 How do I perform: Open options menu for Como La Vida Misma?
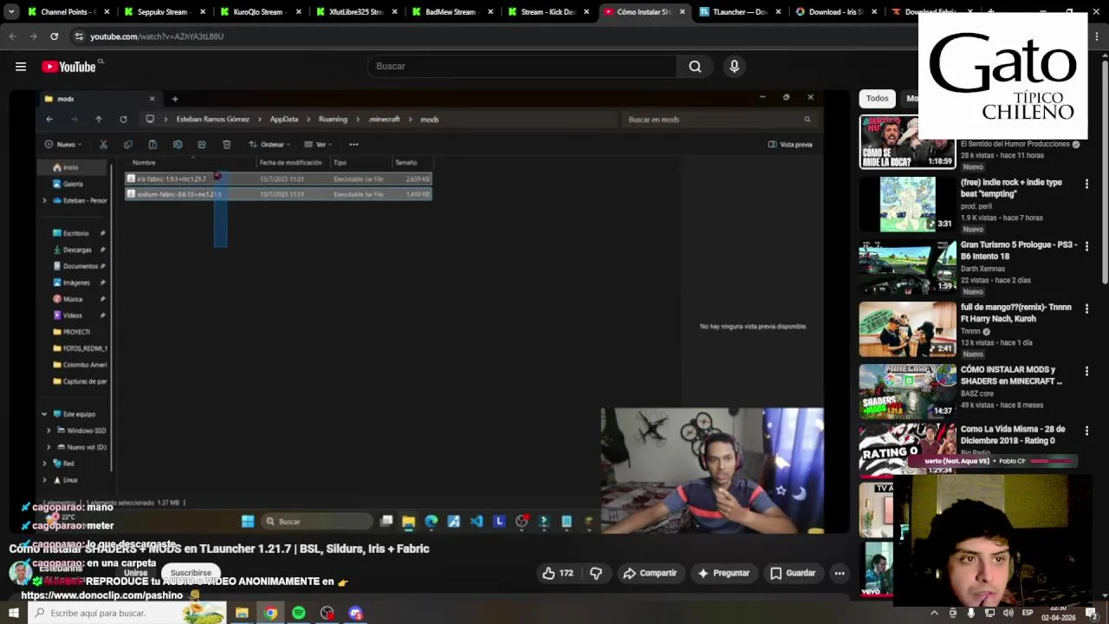pyautogui.click(x=1086, y=431)
